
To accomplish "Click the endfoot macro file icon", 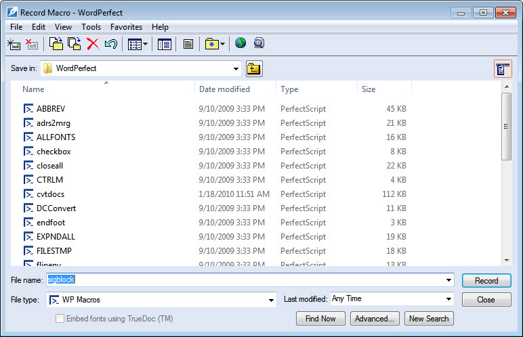I will (x=28, y=223).
